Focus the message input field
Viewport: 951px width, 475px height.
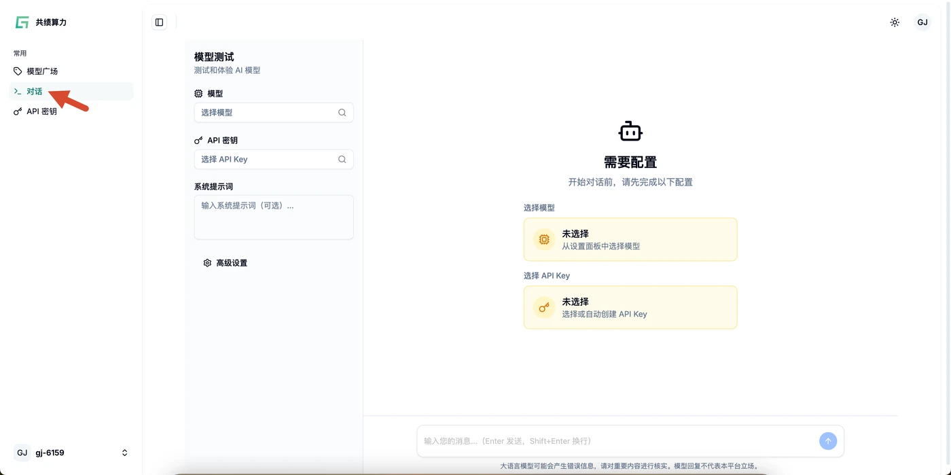[618, 441]
